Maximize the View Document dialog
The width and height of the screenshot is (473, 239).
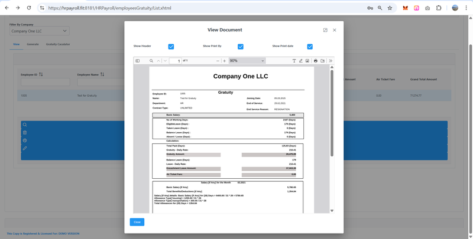coord(325,30)
